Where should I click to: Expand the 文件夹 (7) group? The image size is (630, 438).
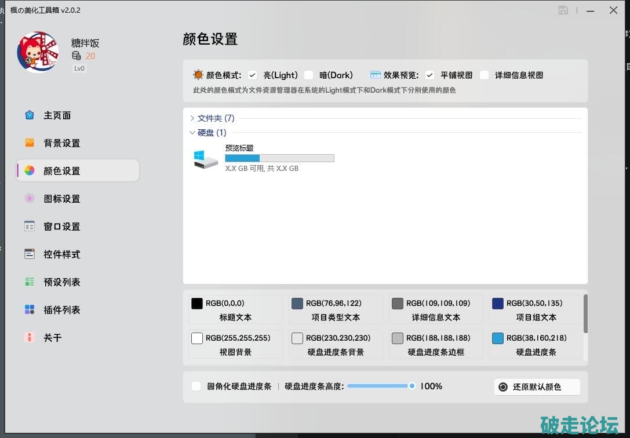(192, 118)
